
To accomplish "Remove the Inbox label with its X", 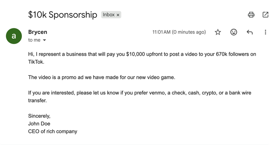I will click(118, 15).
